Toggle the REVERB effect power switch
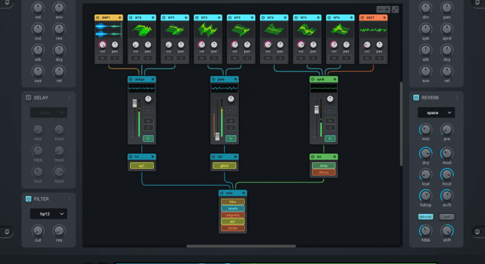Screen dimensions: 485x264 (416, 98)
